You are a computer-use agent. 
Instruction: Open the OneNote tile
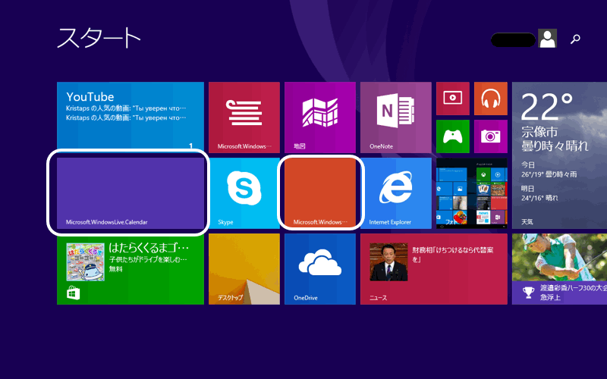(x=395, y=117)
